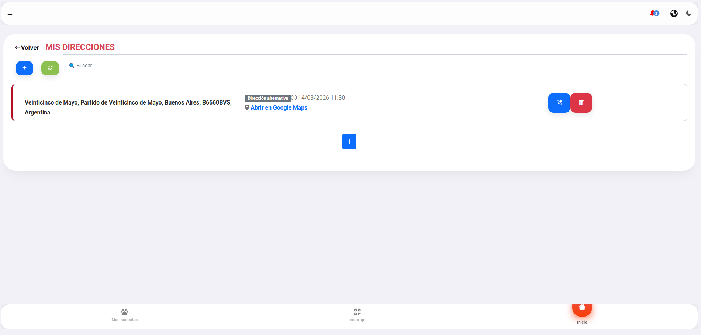
Task: Open the notifications bell with badge
Action: click(654, 13)
